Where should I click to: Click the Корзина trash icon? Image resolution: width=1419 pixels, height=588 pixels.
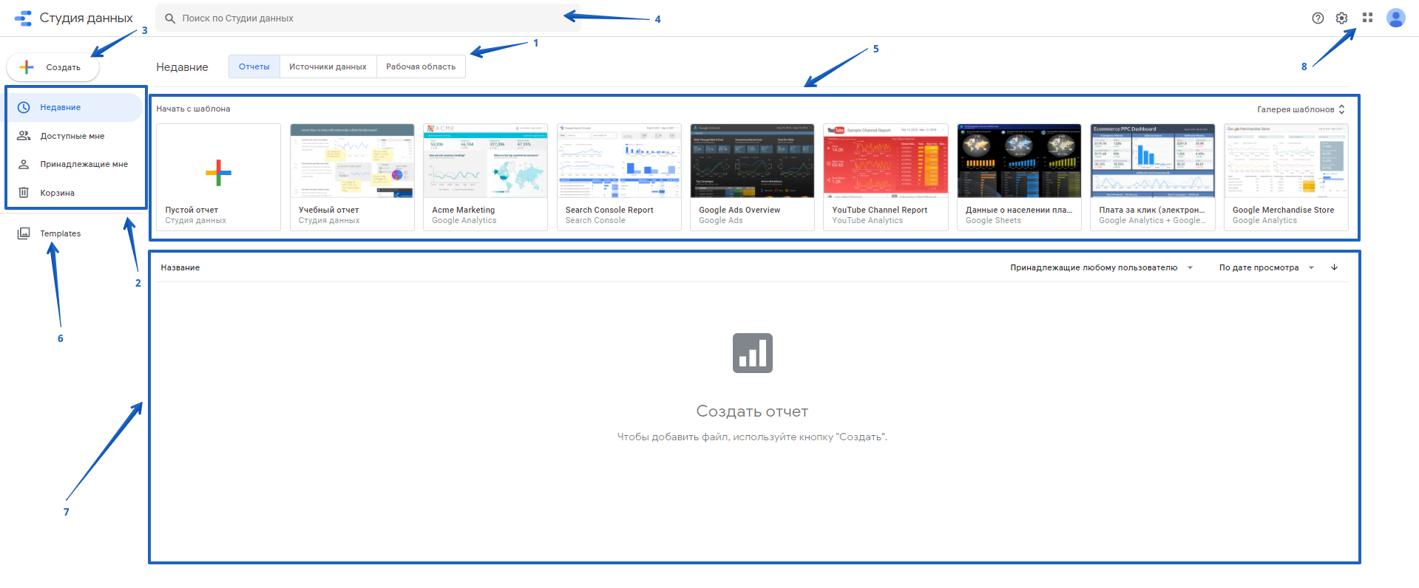coord(24,193)
